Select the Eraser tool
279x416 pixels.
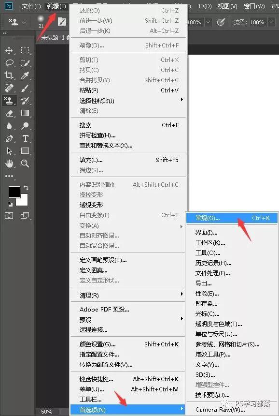pos(10,113)
